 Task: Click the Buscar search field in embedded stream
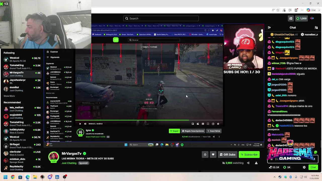click(x=154, y=40)
